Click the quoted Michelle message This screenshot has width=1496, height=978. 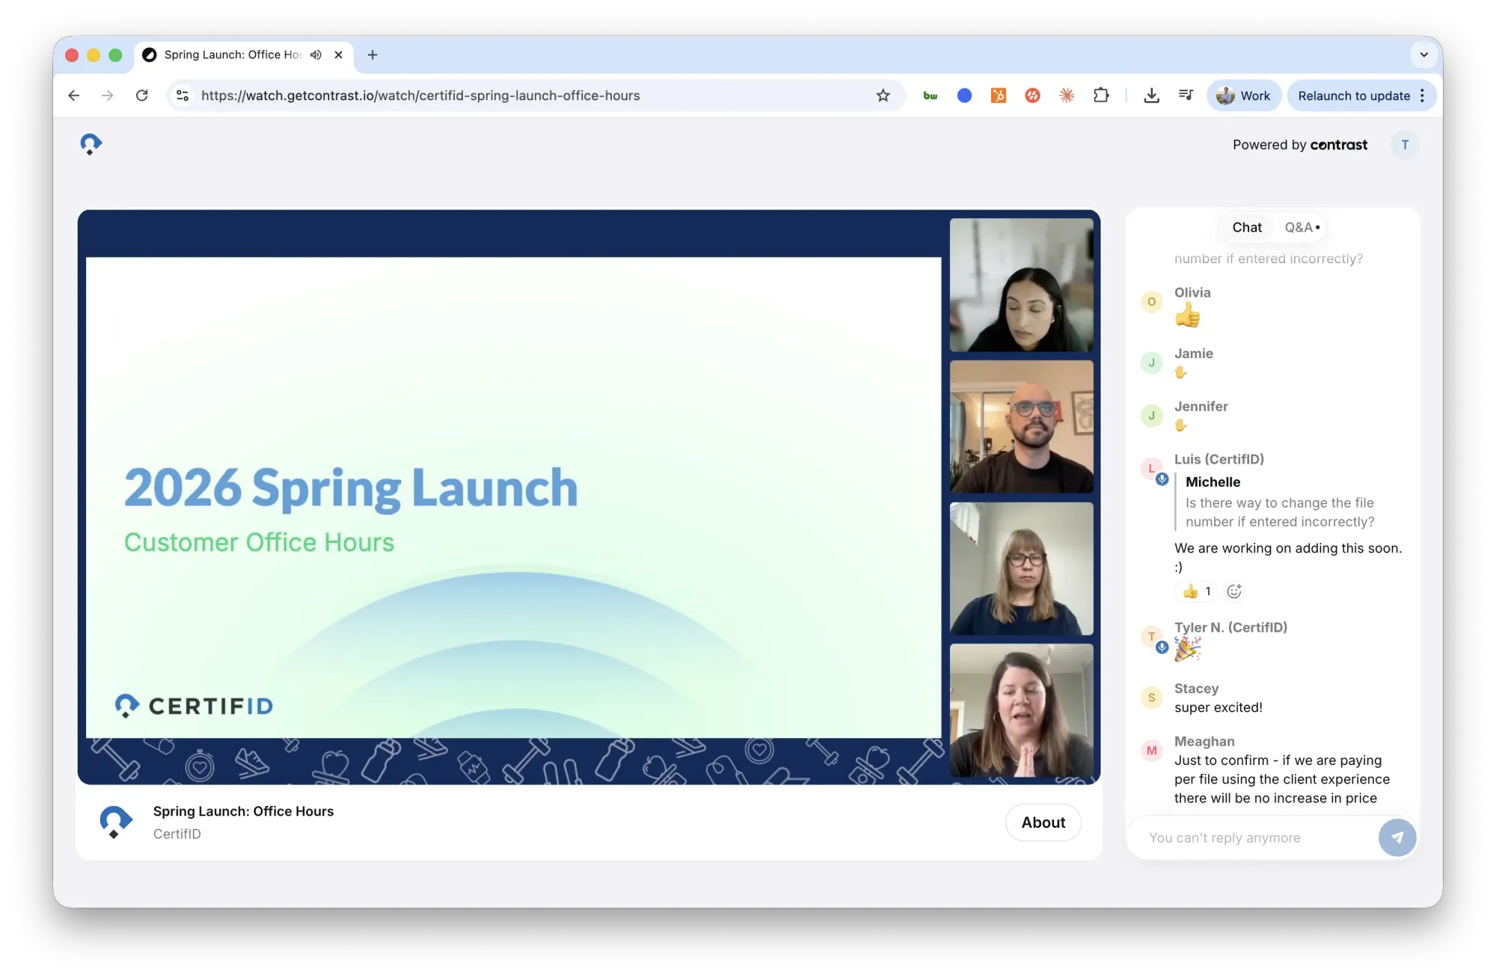pyautogui.click(x=1280, y=502)
